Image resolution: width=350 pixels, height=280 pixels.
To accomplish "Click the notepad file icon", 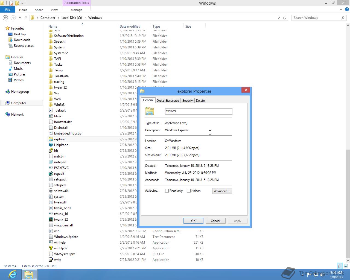I will click(51, 162).
